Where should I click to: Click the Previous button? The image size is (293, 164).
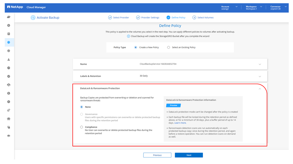(157, 155)
